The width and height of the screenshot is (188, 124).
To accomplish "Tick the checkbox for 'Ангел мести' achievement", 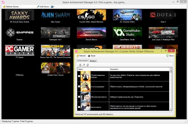I will 79,107.
